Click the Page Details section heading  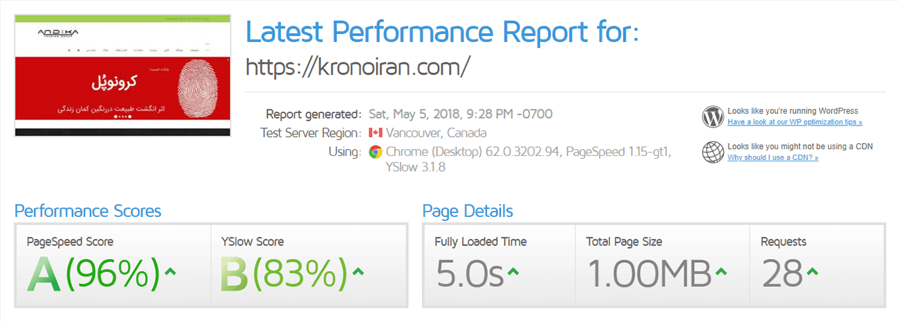point(467,211)
